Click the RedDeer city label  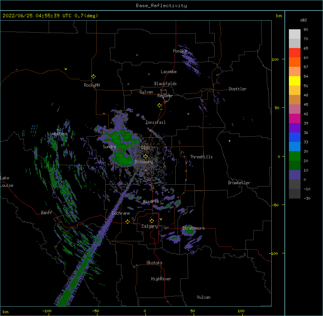(x=165, y=96)
